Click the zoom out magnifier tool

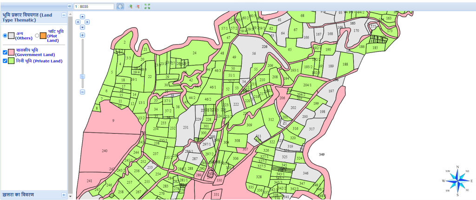[x=138, y=6]
